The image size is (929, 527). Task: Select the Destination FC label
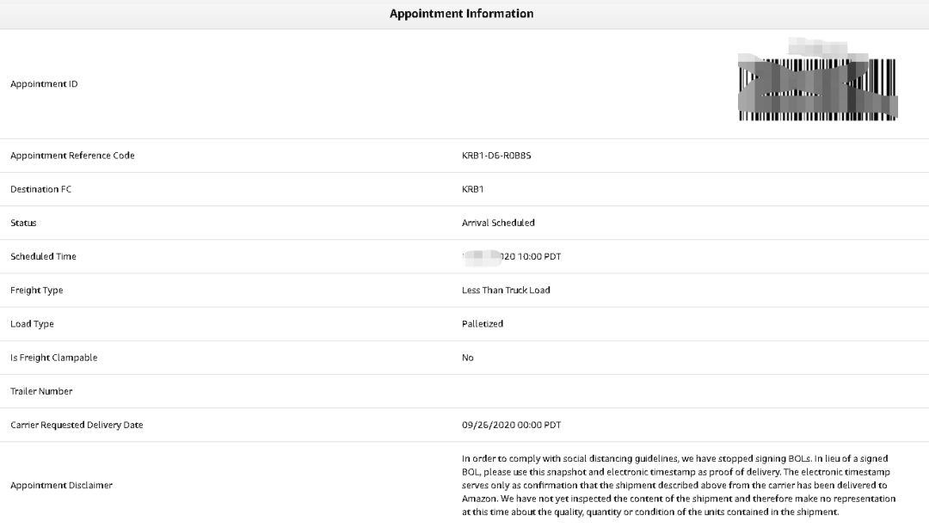pyautogui.click(x=41, y=189)
